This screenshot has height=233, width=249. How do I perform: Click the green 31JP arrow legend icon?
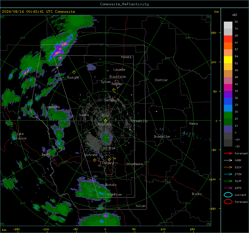point(228,181)
